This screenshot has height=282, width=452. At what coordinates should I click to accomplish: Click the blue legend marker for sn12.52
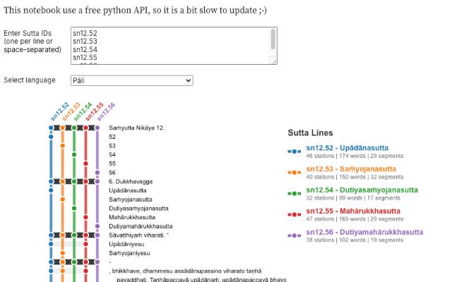pyautogui.click(x=295, y=151)
